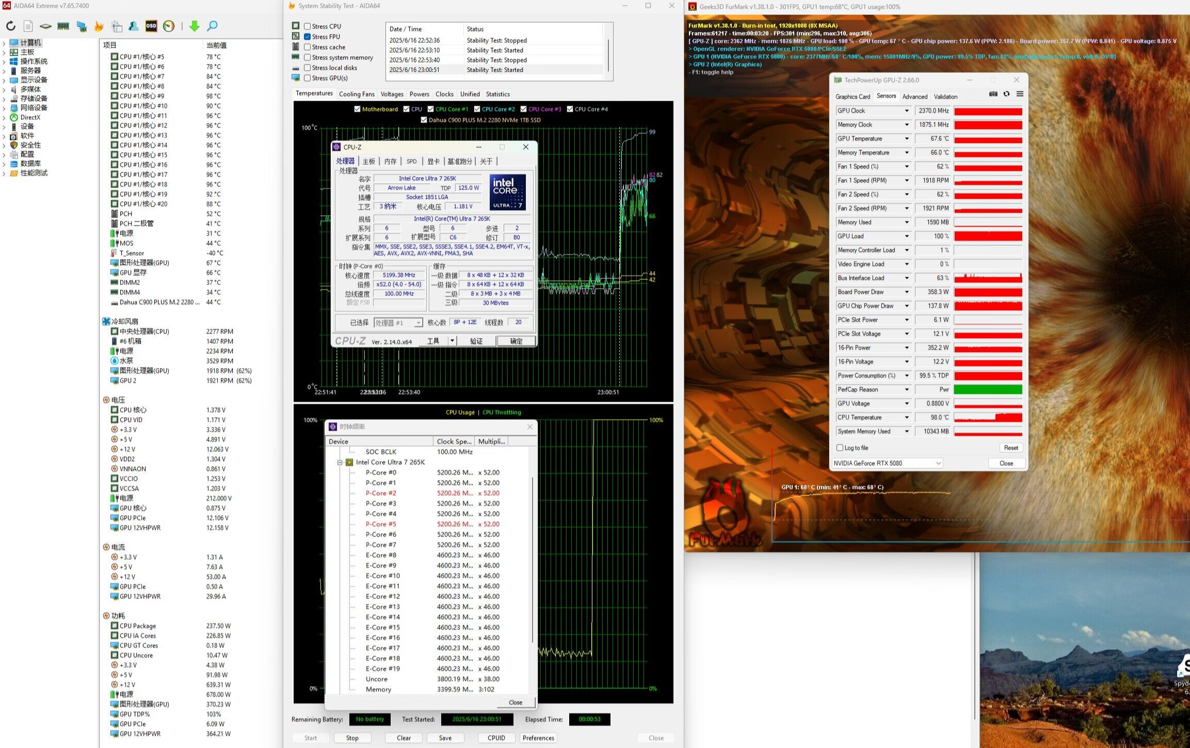
Task: Collapse the Intel Core Ultra 7 265K node
Action: (x=340, y=462)
